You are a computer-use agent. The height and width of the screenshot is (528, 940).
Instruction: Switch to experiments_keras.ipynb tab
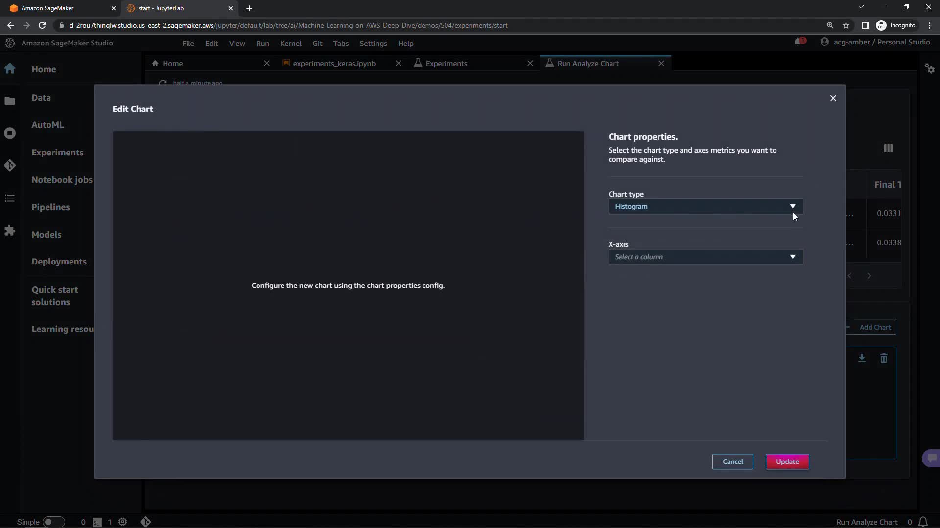coord(334,64)
